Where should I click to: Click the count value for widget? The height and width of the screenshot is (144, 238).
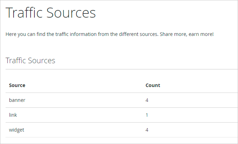(147, 130)
